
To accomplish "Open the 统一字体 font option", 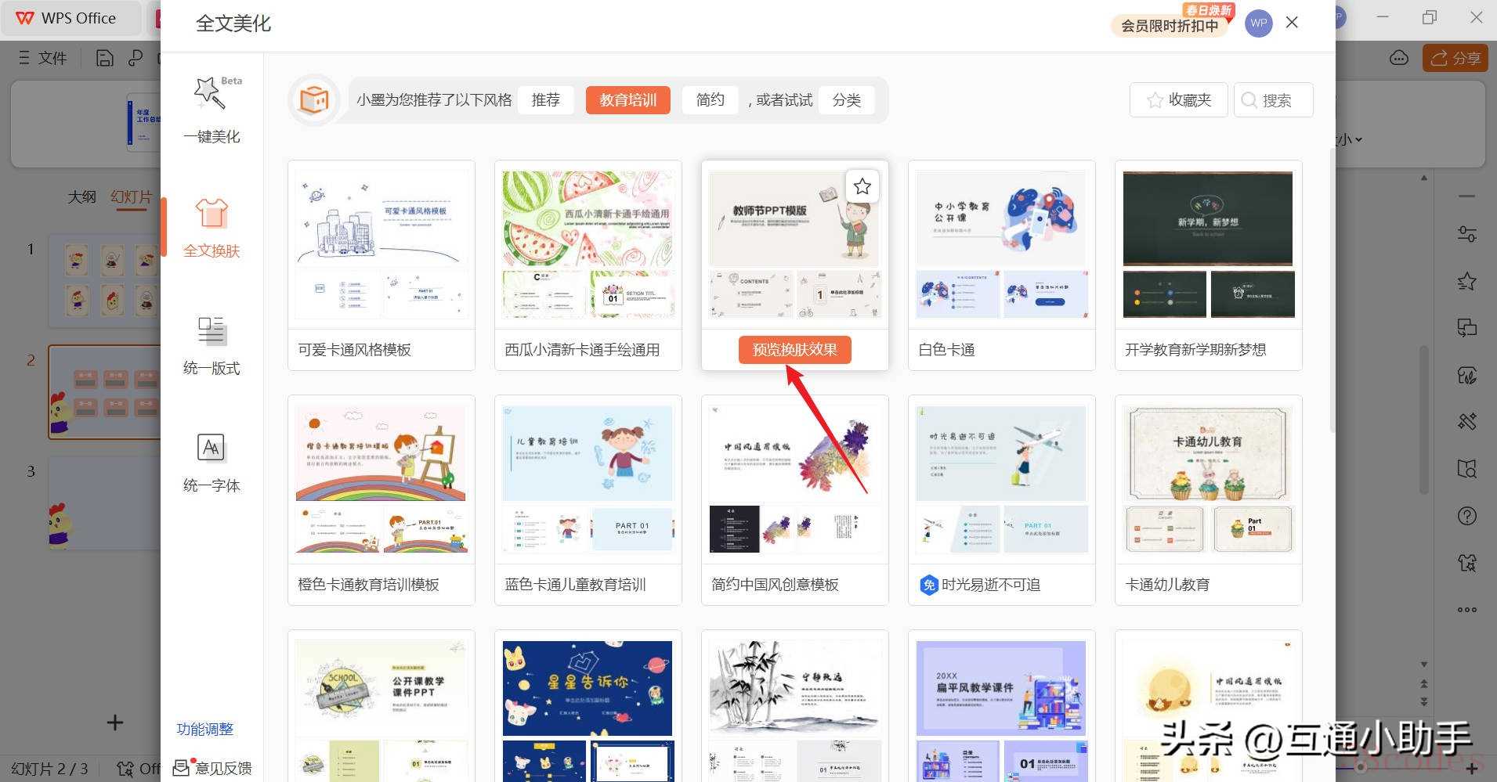I will pos(212,462).
